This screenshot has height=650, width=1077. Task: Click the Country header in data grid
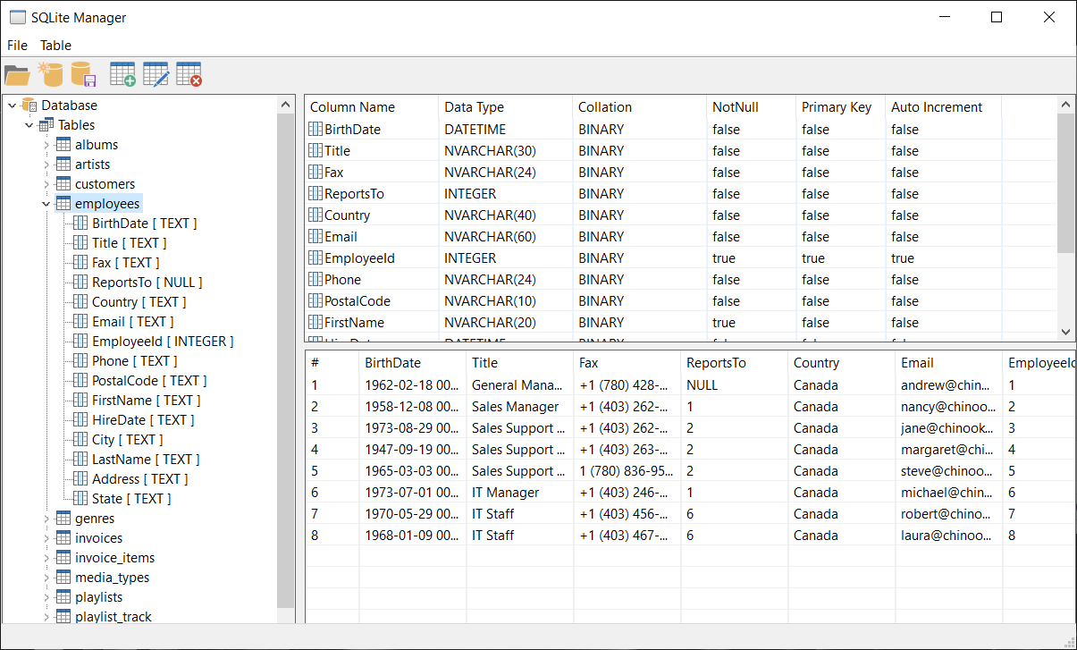pos(841,363)
